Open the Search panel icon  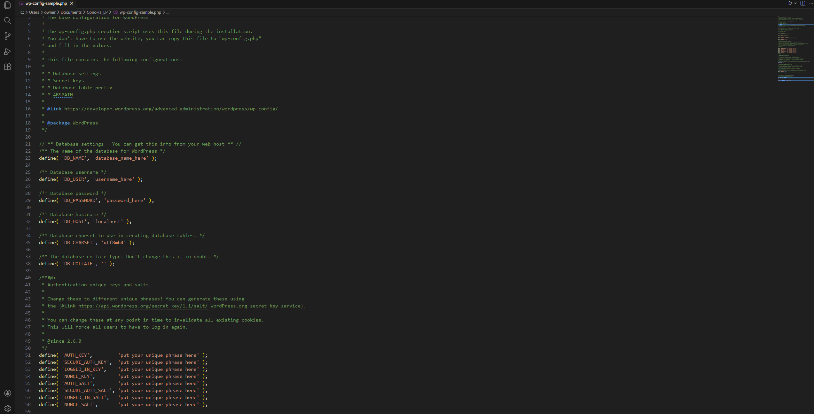point(7,20)
